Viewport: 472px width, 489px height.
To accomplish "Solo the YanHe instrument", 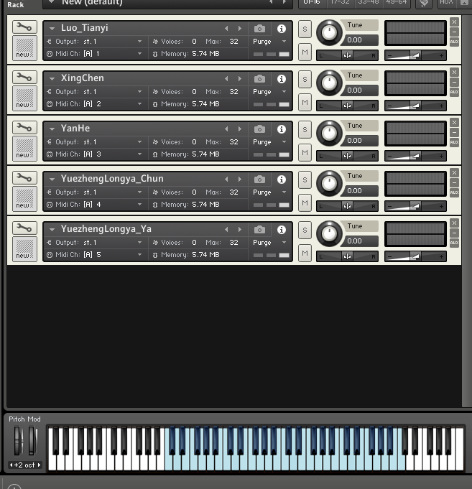I will (x=305, y=129).
